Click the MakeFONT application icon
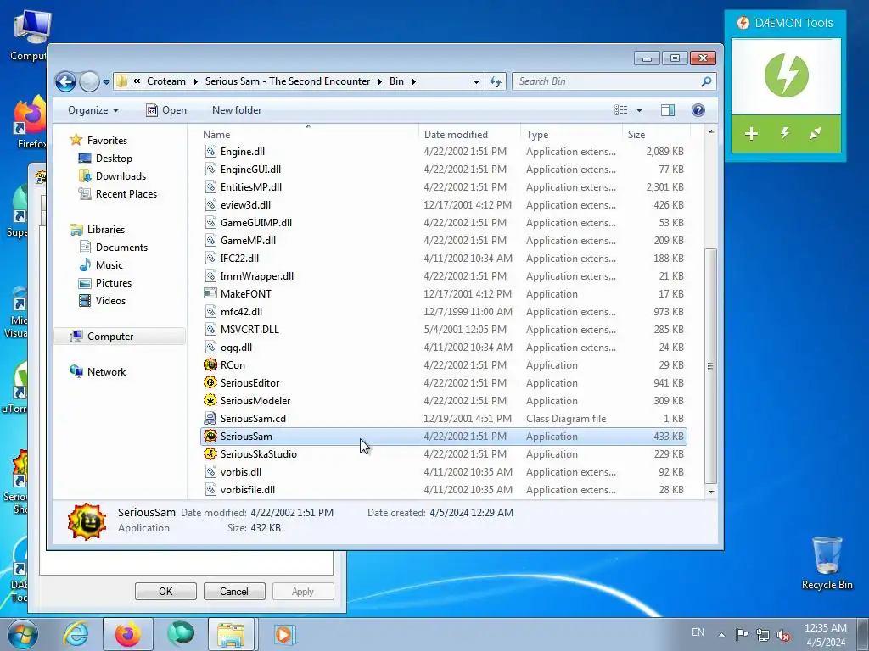This screenshot has width=869, height=651. click(210, 293)
